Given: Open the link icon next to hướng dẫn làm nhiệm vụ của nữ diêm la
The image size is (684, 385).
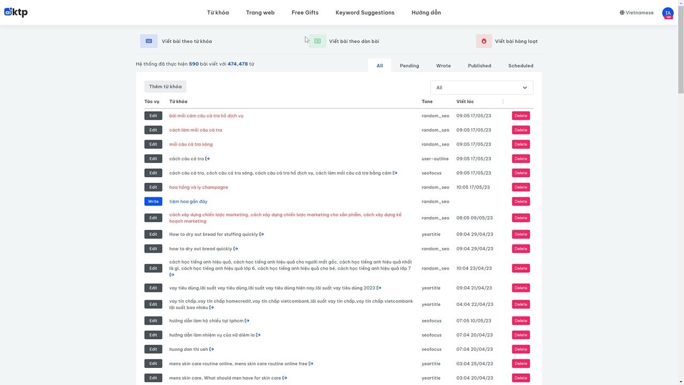Looking at the screenshot, I should coord(259,335).
